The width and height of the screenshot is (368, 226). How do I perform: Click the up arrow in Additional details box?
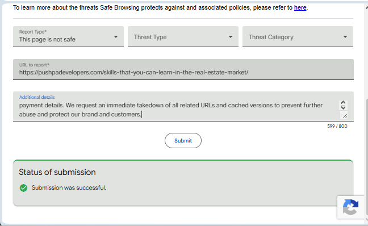(343, 103)
